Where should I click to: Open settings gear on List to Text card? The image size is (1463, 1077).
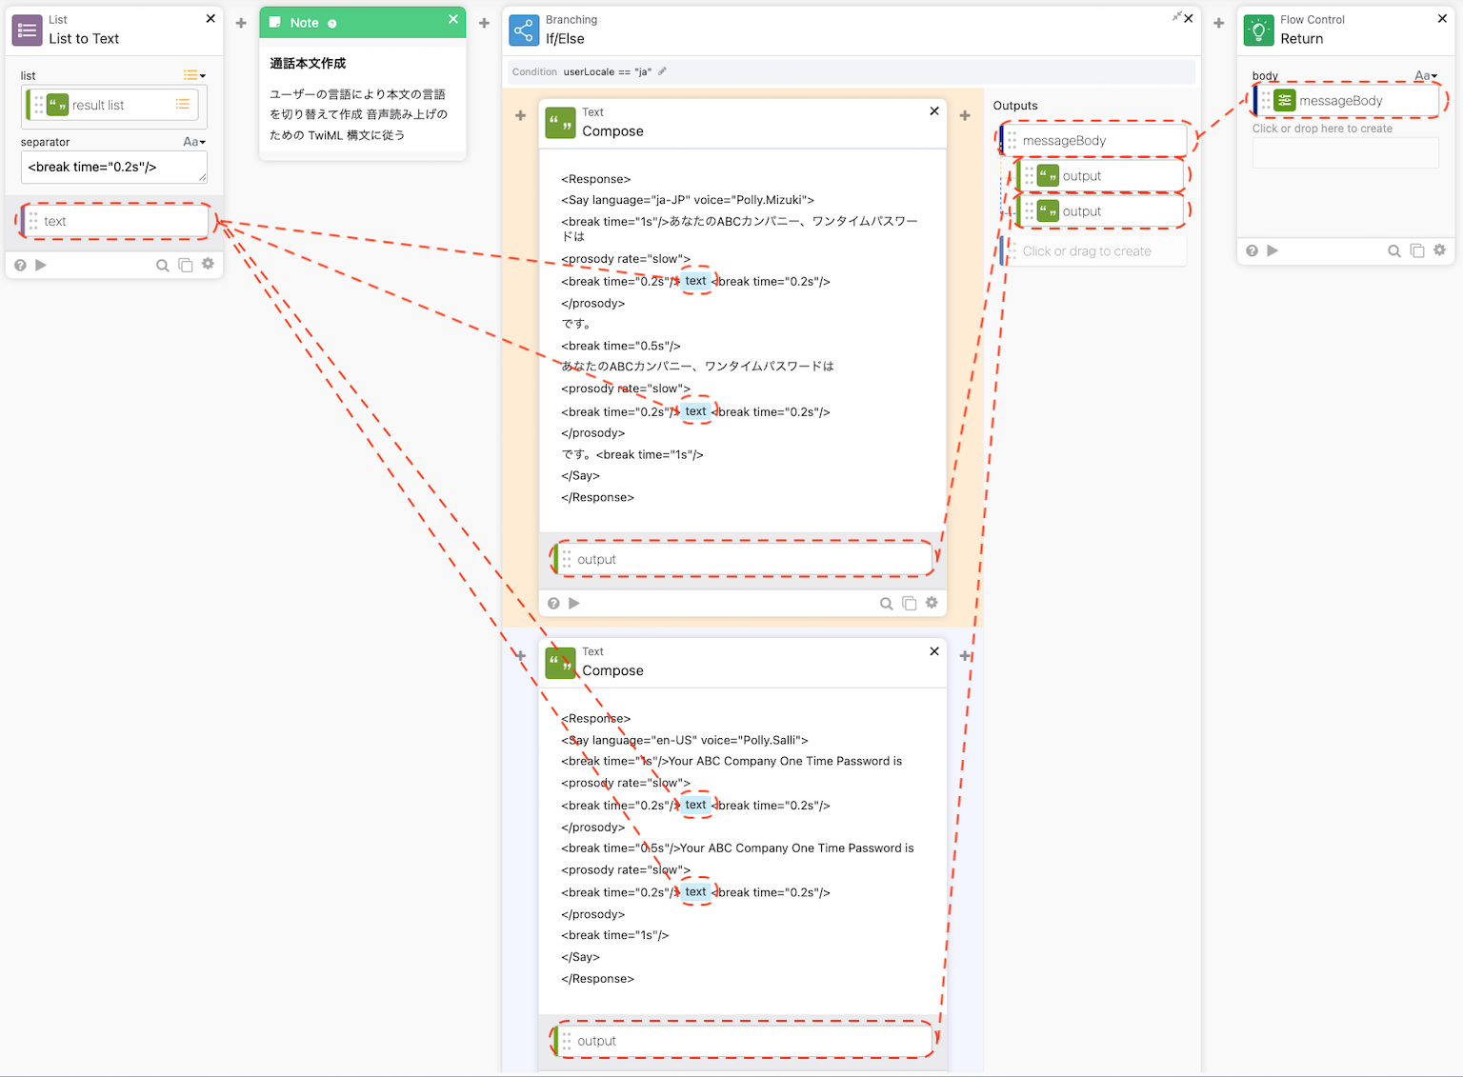tap(208, 265)
